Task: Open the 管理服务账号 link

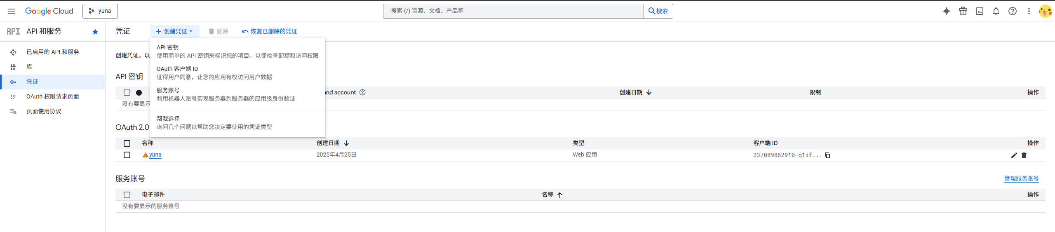Action: (1021, 178)
